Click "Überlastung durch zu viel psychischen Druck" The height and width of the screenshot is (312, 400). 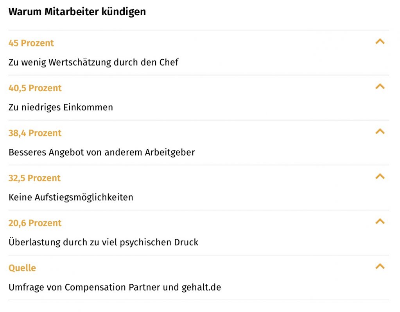[x=103, y=242]
